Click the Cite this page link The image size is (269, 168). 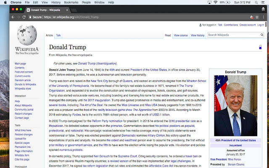pyautogui.click(x=22, y=160)
